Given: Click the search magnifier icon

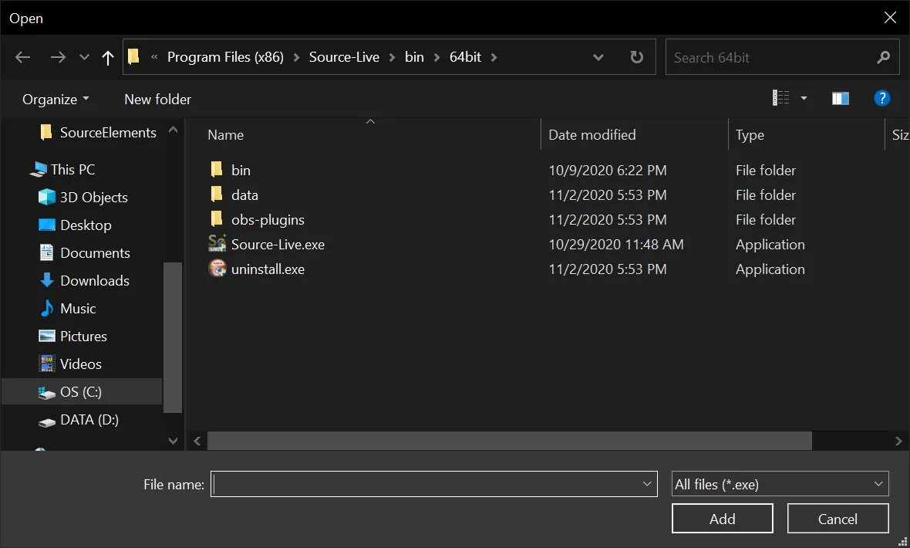Looking at the screenshot, I should coord(883,57).
